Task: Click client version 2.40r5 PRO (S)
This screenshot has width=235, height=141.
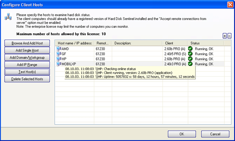Action: [x=175, y=54]
